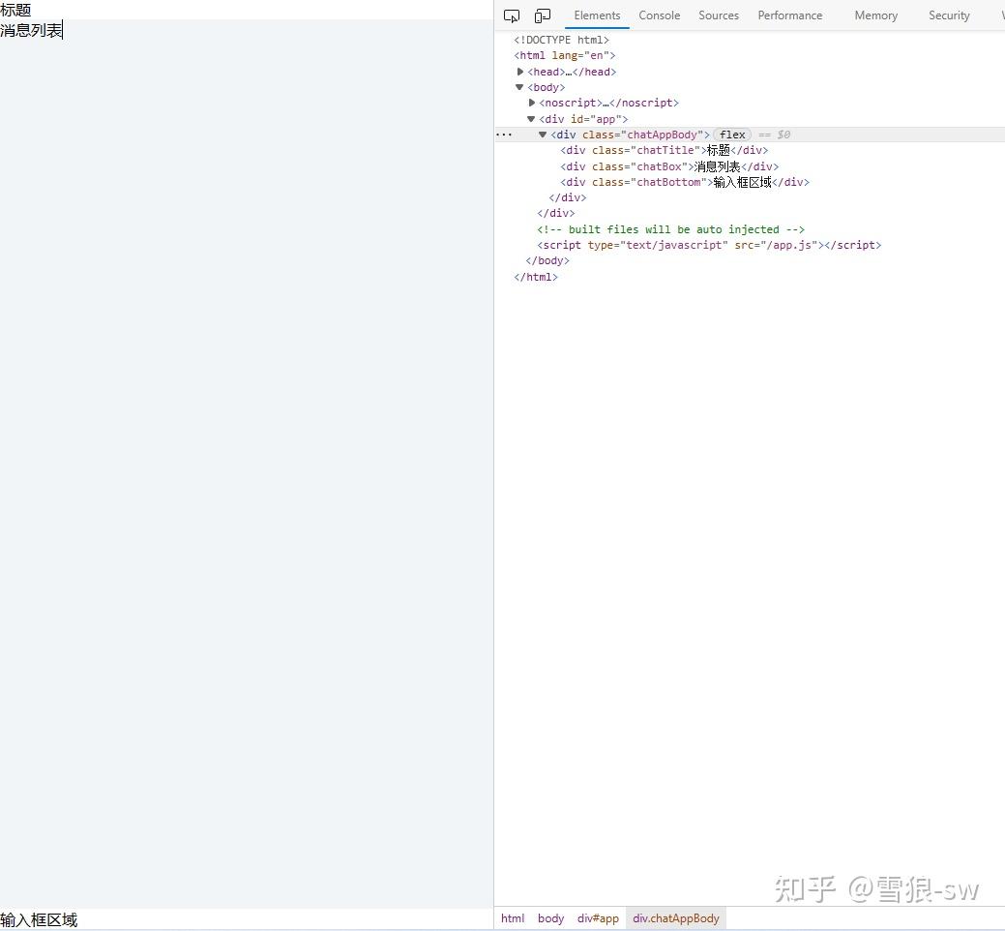
Task: Open the Security panel
Action: 948,15
